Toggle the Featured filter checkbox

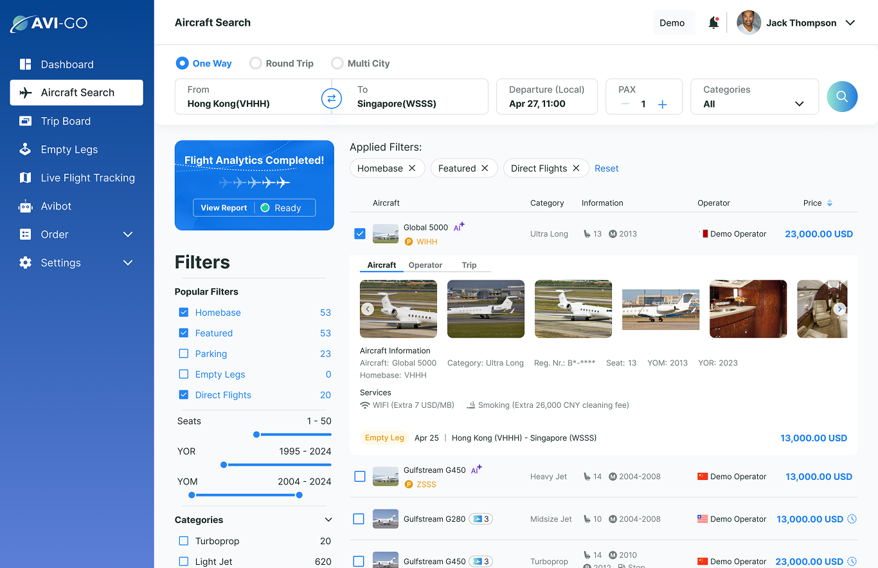(x=184, y=333)
